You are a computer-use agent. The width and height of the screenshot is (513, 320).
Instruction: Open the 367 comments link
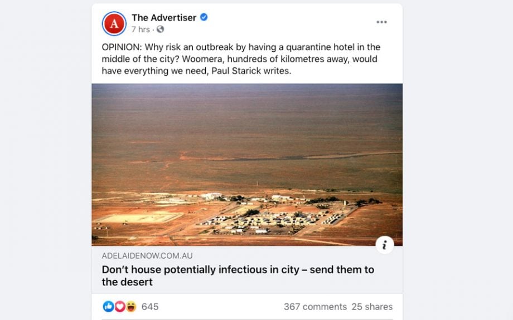[x=315, y=307]
